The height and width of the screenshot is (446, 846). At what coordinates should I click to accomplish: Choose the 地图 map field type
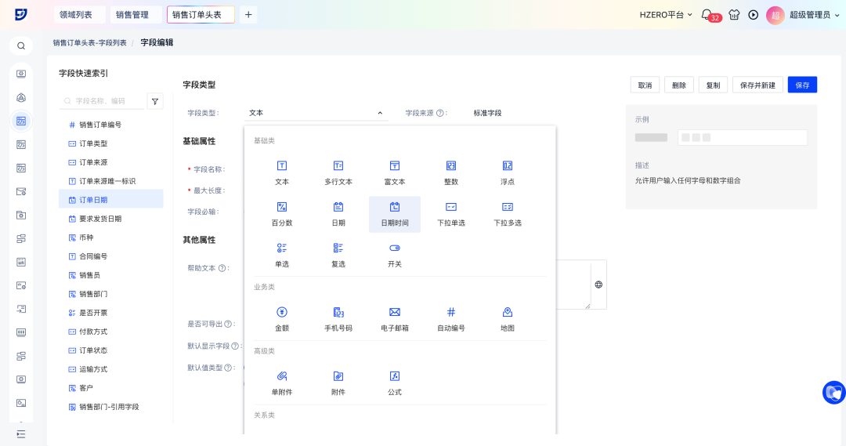coord(508,312)
